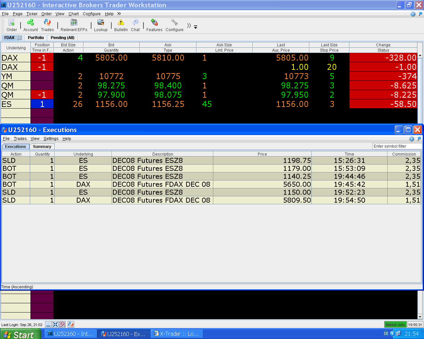Click the Market data status indicator
The image size is (424, 339).
pyautogui.click(x=395, y=325)
